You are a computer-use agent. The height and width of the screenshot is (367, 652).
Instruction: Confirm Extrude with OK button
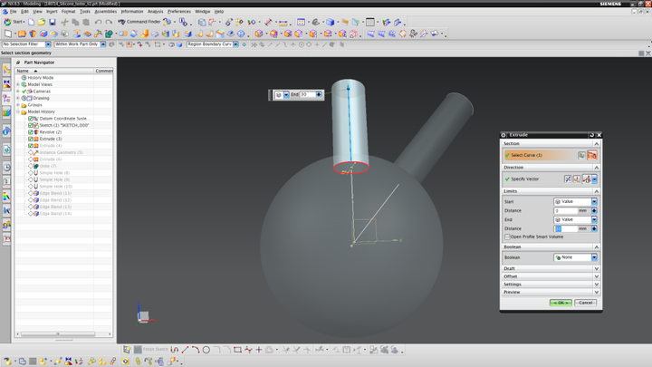(x=561, y=303)
